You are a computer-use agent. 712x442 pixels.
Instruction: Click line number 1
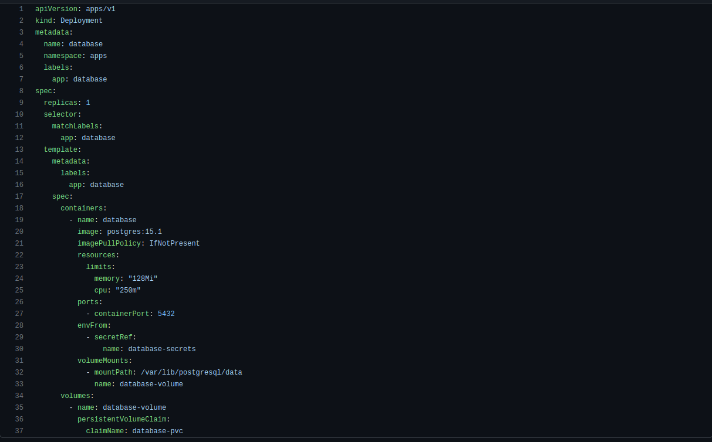pos(21,9)
